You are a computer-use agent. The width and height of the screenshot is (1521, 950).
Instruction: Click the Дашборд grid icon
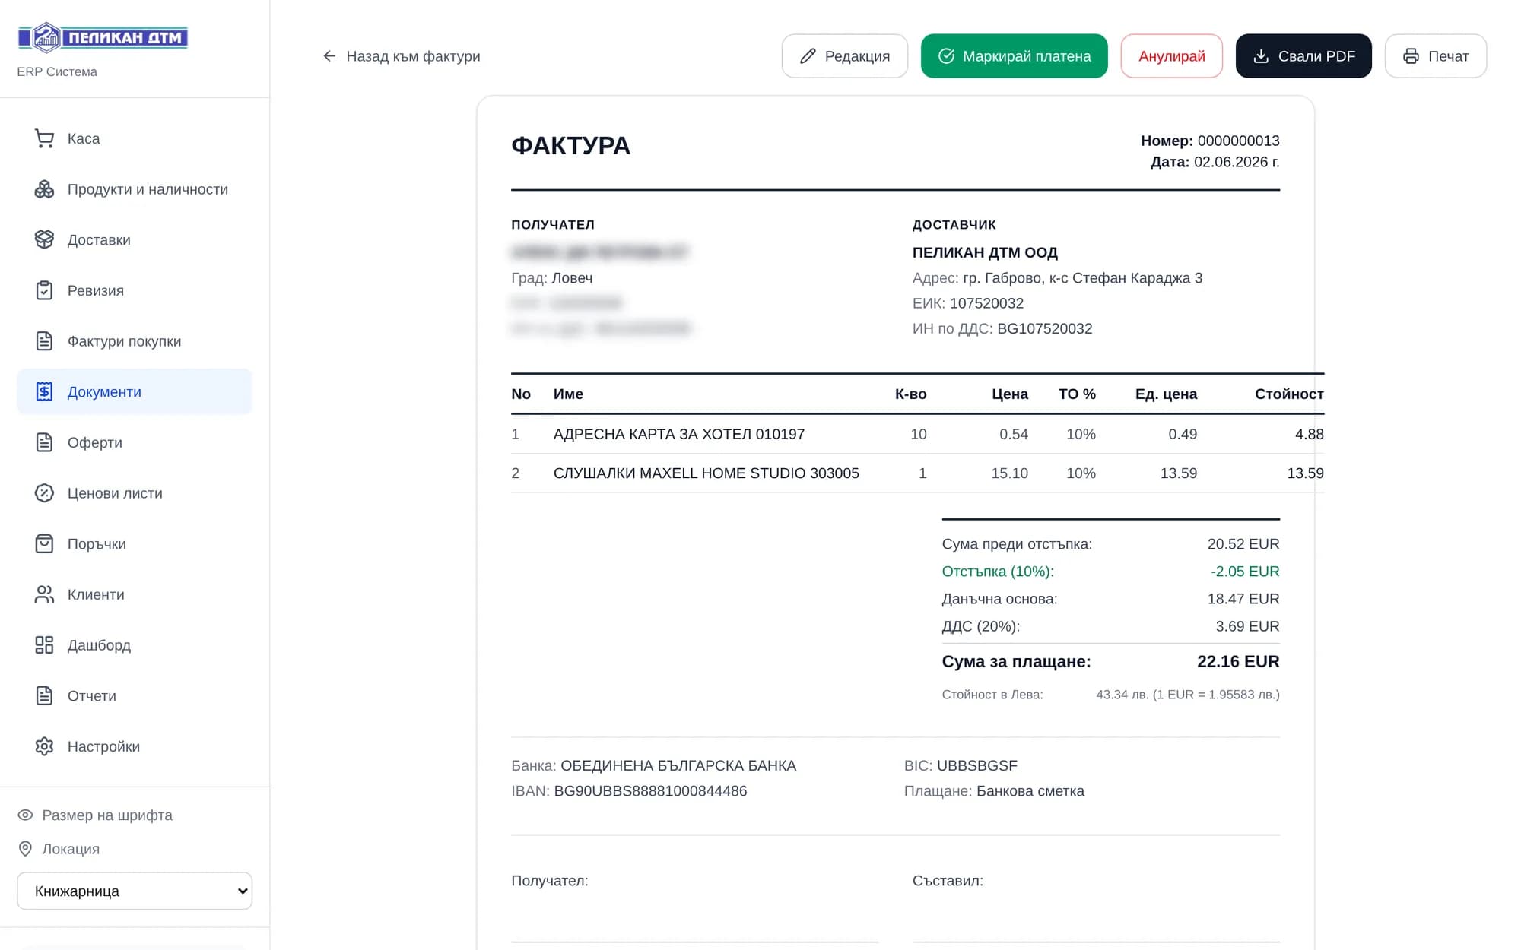[x=44, y=645]
